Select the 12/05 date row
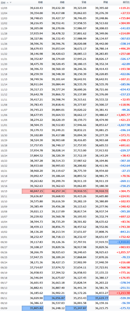This screenshot has width=130, height=311. click(65, 8)
